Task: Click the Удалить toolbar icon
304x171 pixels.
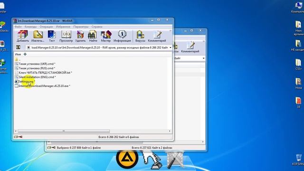Action: pyautogui.click(x=80, y=36)
